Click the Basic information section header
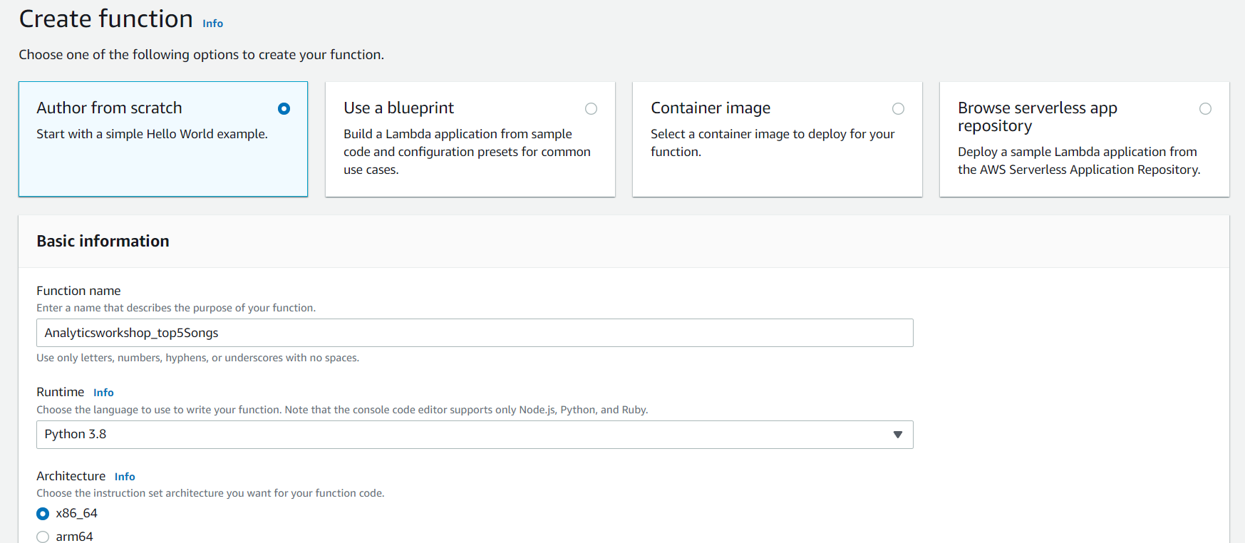 point(103,242)
